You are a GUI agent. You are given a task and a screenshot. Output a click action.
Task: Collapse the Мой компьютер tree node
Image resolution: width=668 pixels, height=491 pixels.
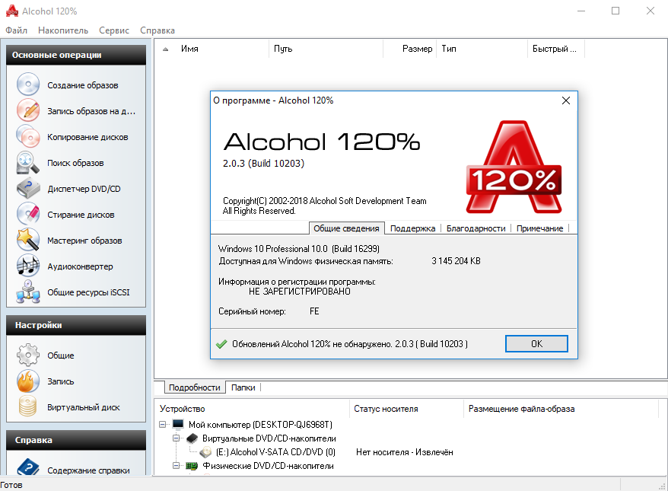click(x=162, y=425)
